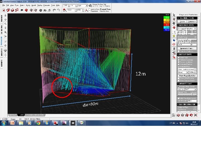201x151 pixels.
Task: Open the Display menu
Action: coord(40,5)
